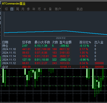Screen dimensions: 107x103
Task: Click the 89.63 lots value
Action: pyautogui.click(x=26, y=53)
